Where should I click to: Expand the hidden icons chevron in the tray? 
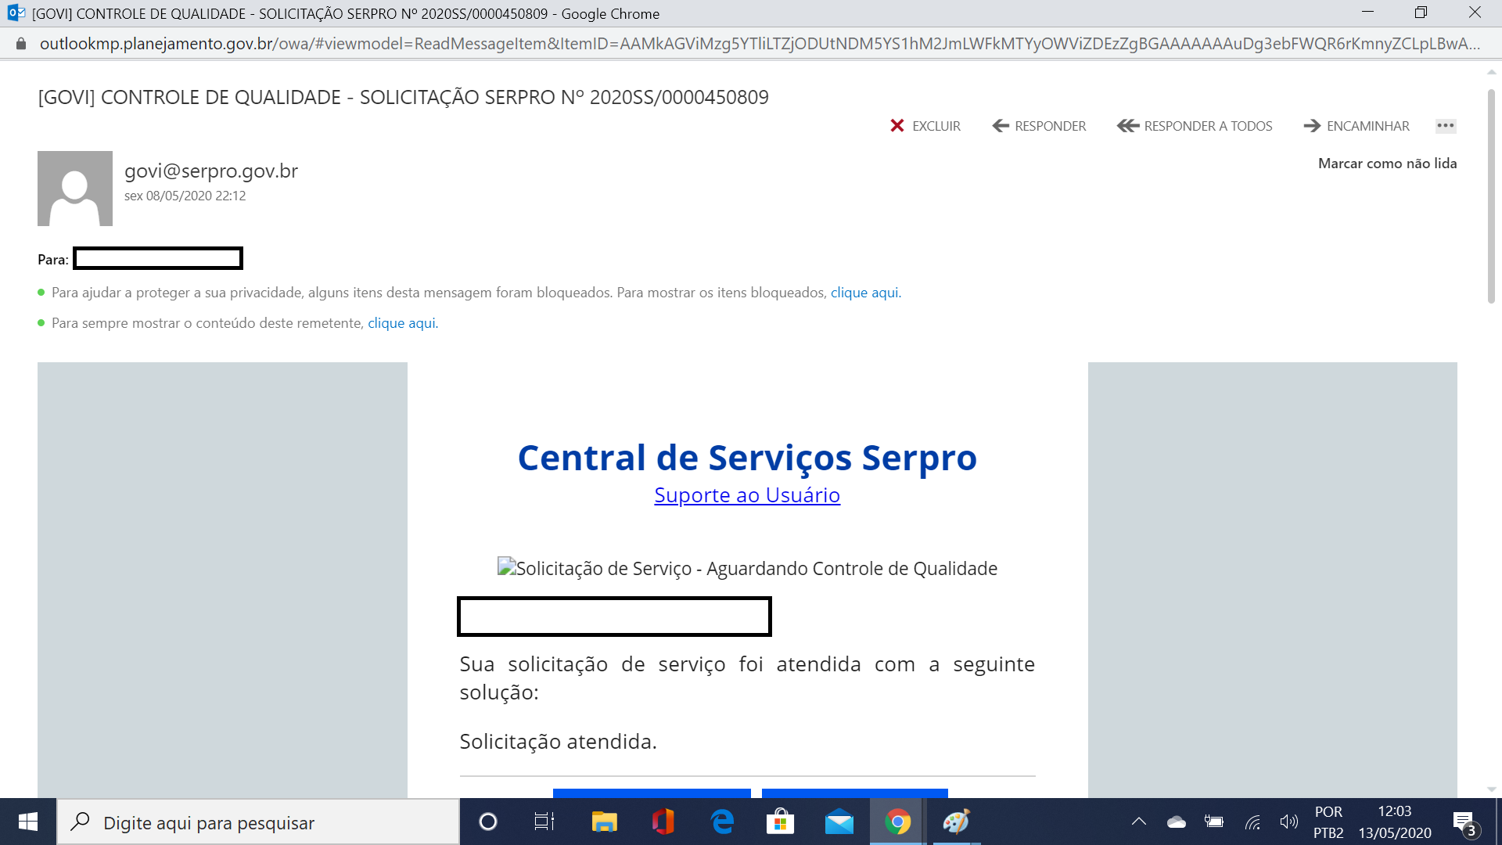click(x=1139, y=822)
